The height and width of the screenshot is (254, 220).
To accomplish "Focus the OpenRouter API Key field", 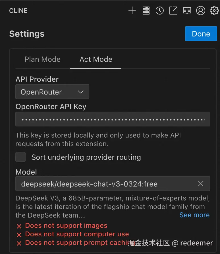I will click(113, 119).
